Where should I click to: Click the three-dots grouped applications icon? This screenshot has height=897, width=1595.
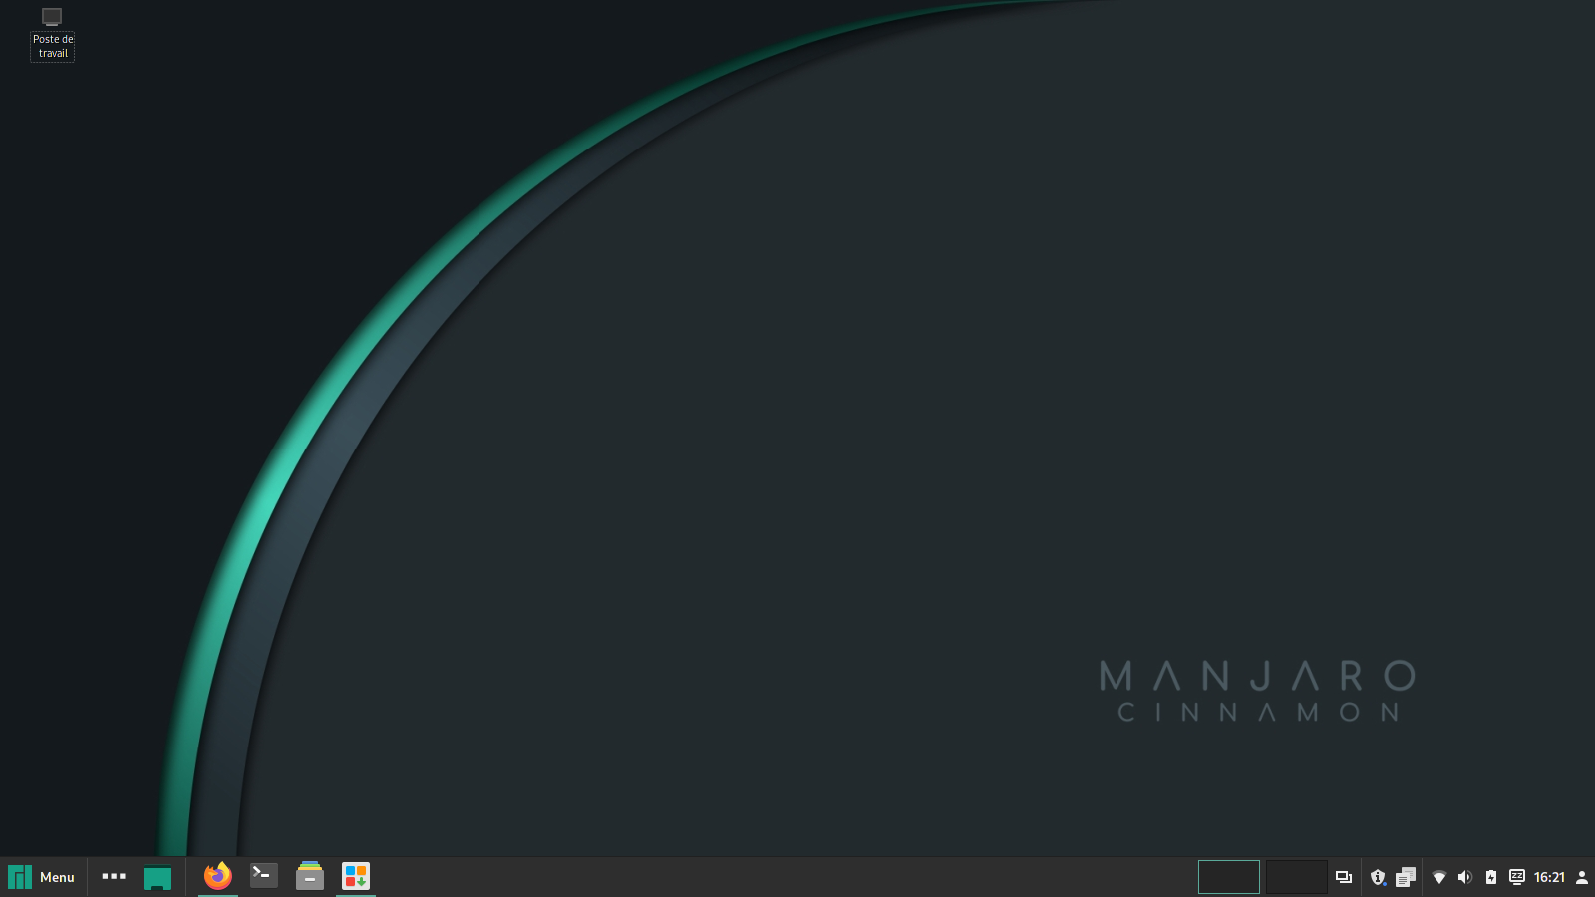tap(114, 877)
